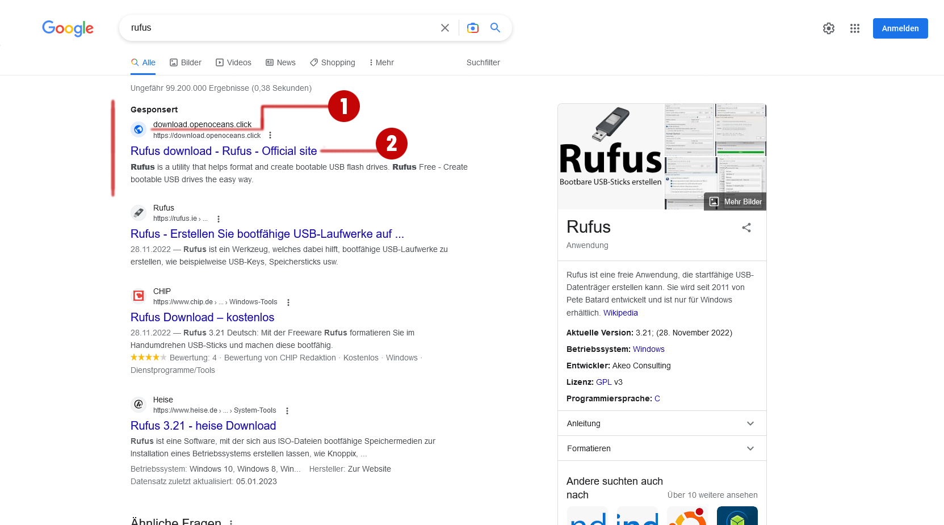944x525 pixels.
Task: Open the three-dot menu on the sponsored result
Action: (271, 135)
